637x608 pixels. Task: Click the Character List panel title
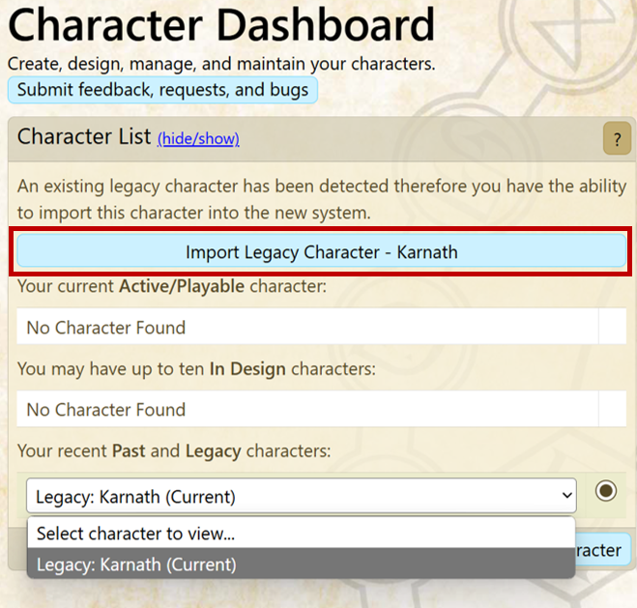pyautogui.click(x=84, y=137)
